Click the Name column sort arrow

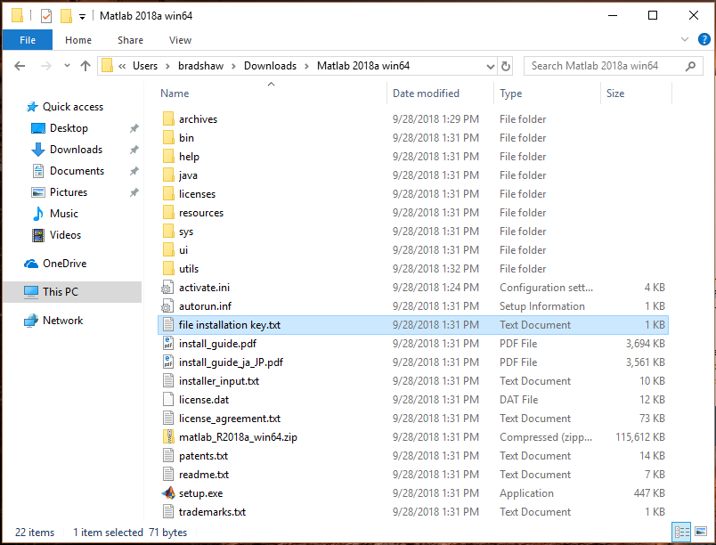271,84
